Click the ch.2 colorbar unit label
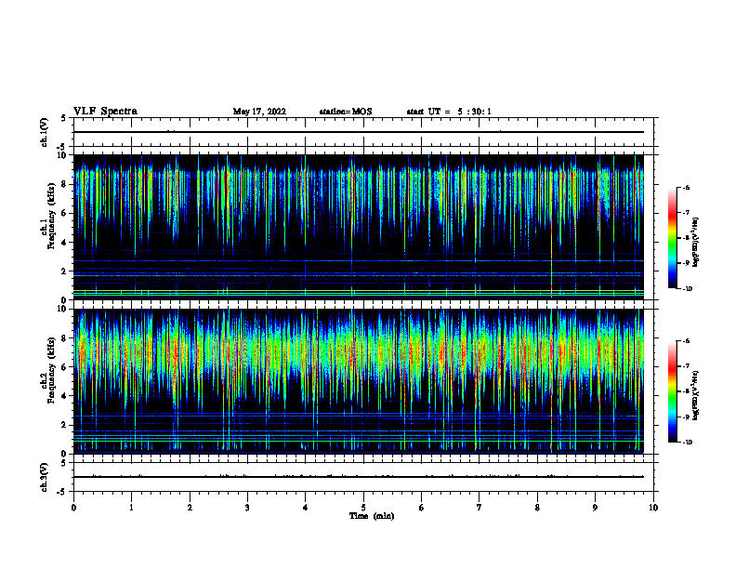The height and width of the screenshot is (569, 736). point(696,395)
